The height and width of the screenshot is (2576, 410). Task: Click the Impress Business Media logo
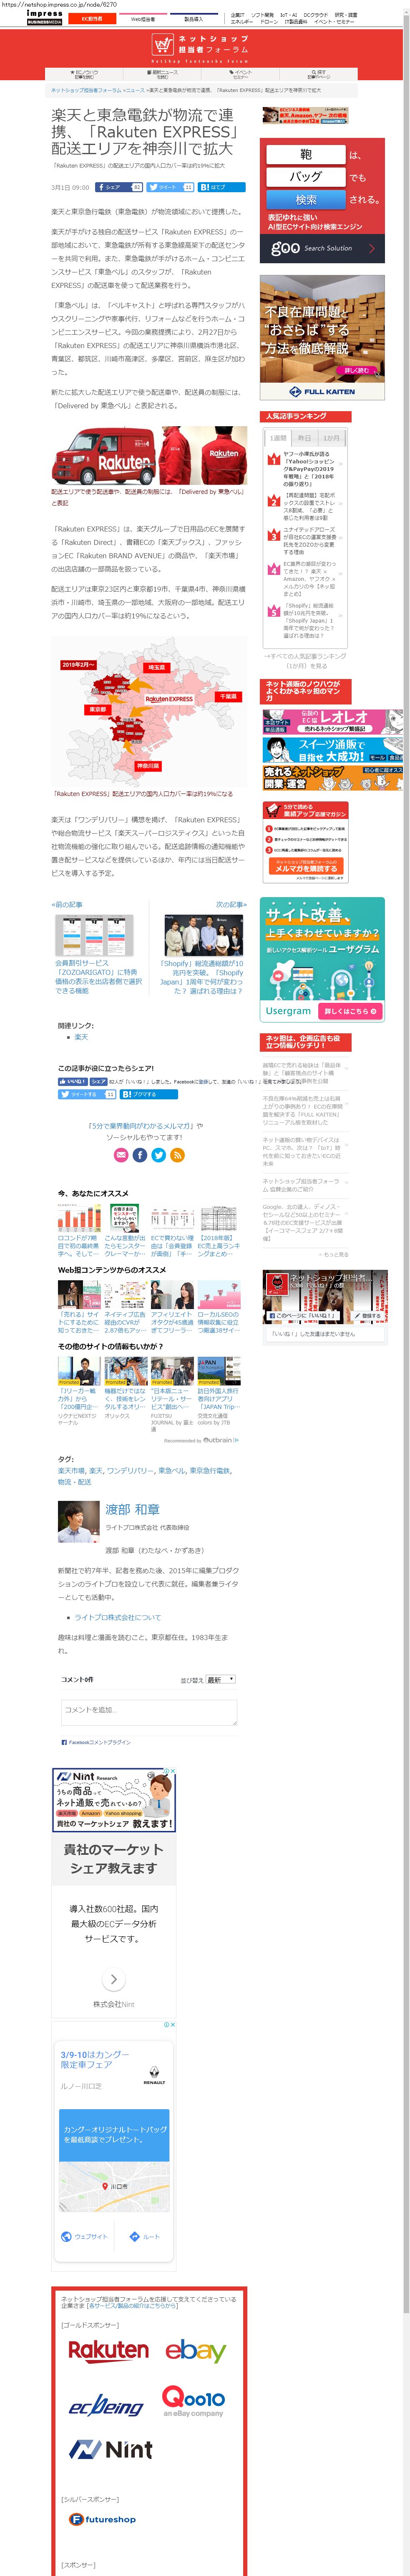pyautogui.click(x=43, y=18)
